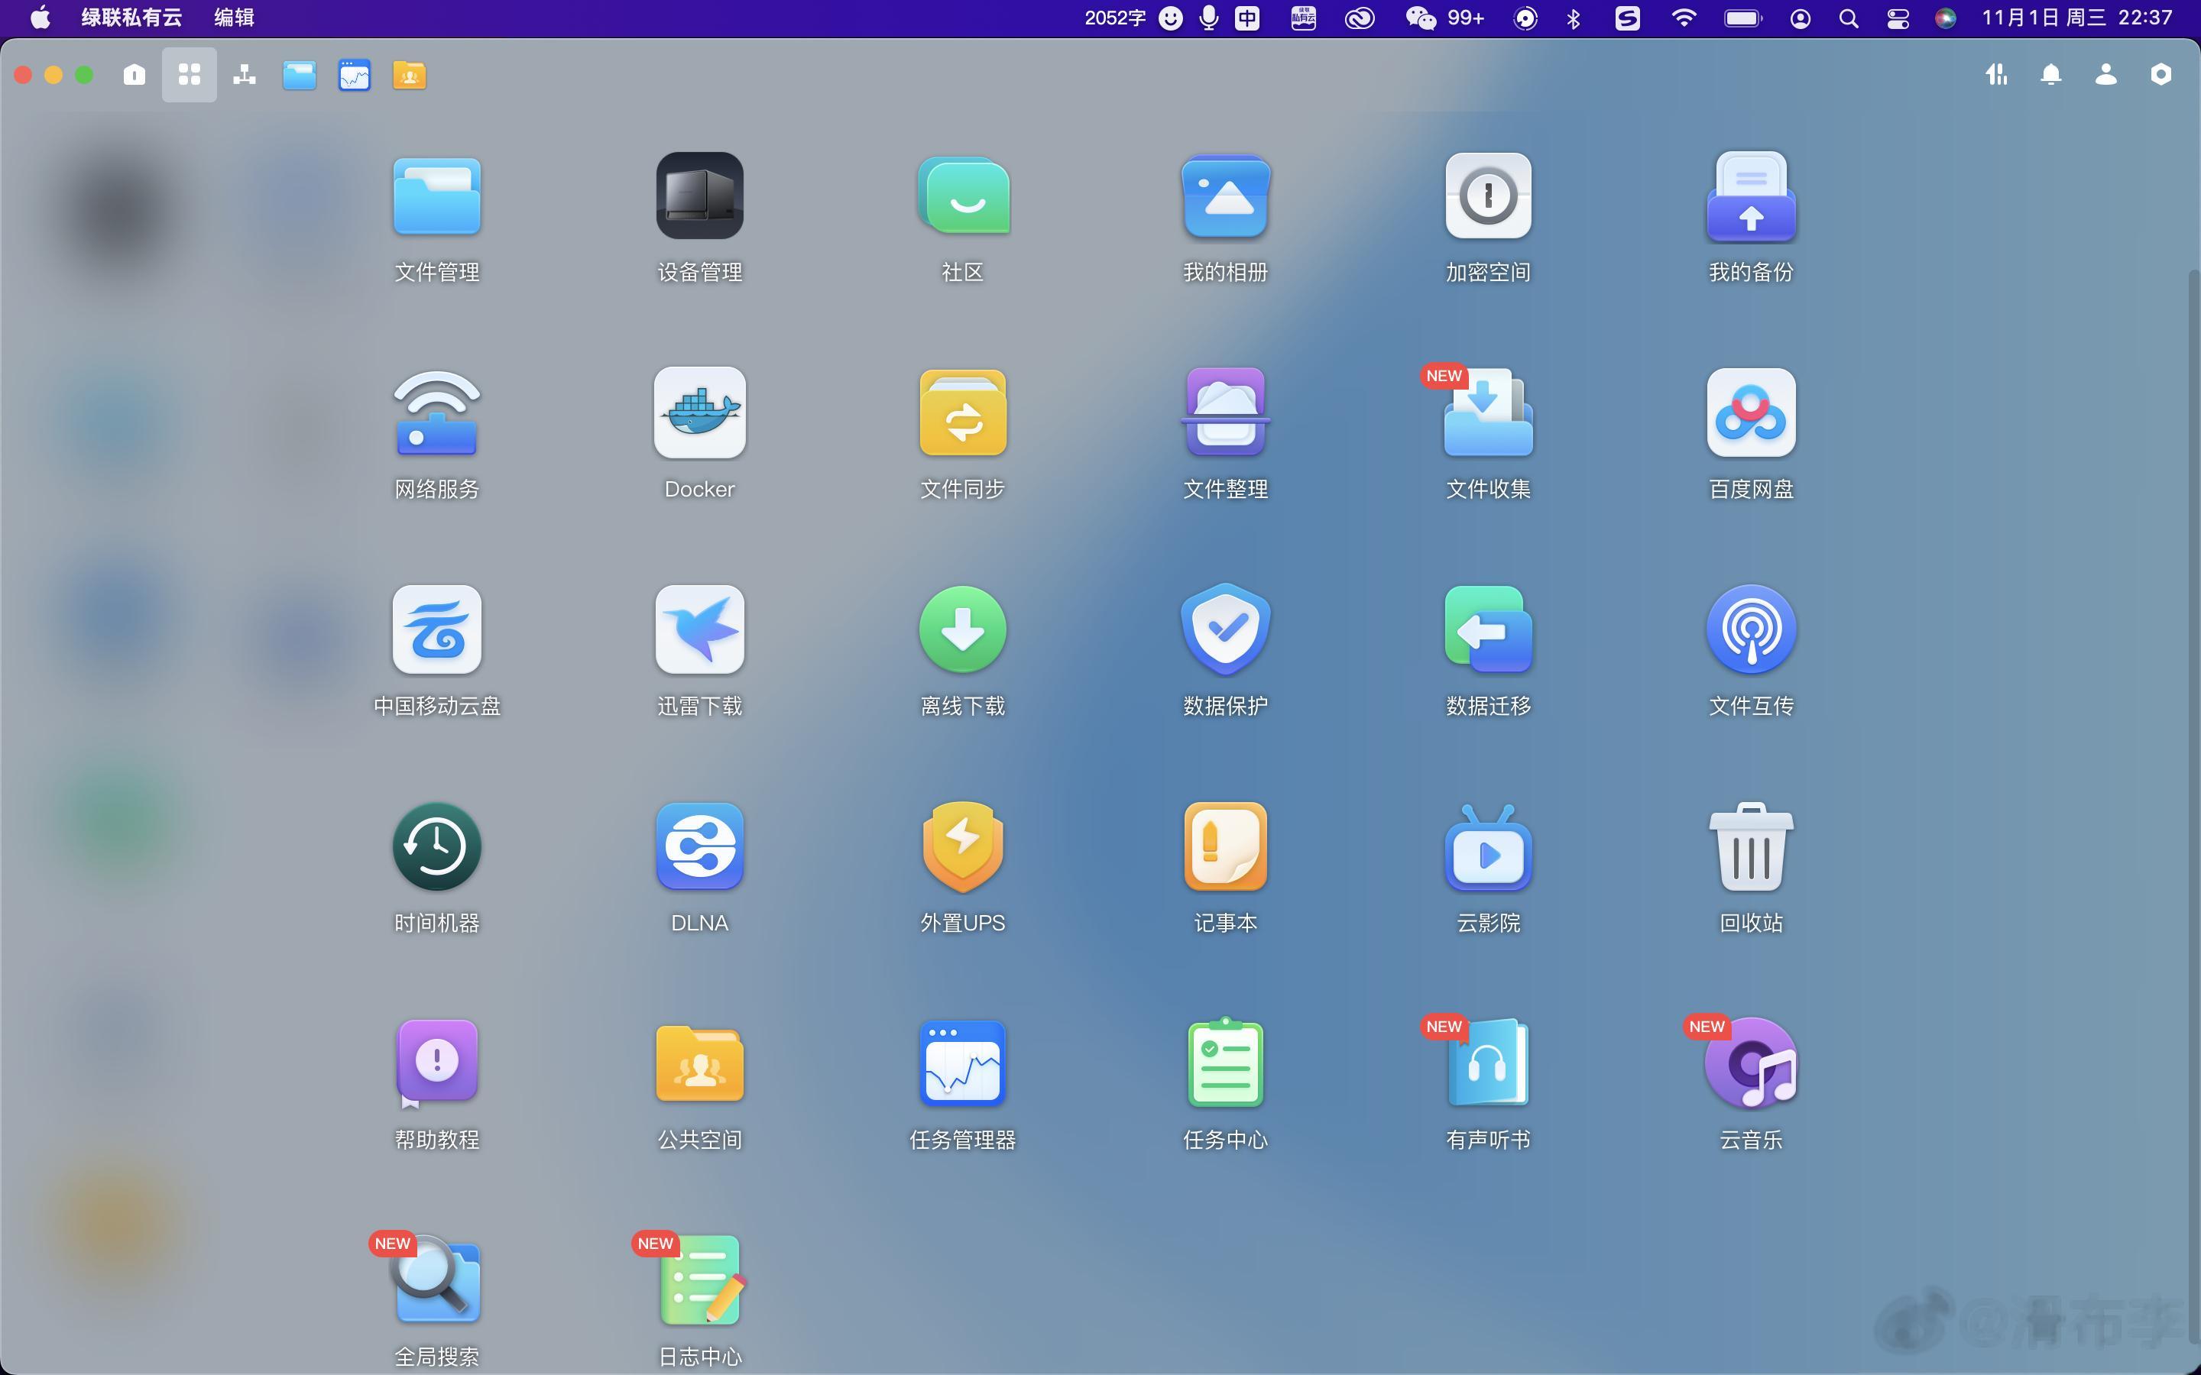
Task: Open 网络服务 network services
Action: click(x=436, y=412)
